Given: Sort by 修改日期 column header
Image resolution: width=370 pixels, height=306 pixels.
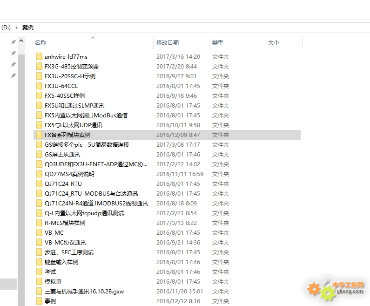Looking at the screenshot, I should tap(168, 43).
